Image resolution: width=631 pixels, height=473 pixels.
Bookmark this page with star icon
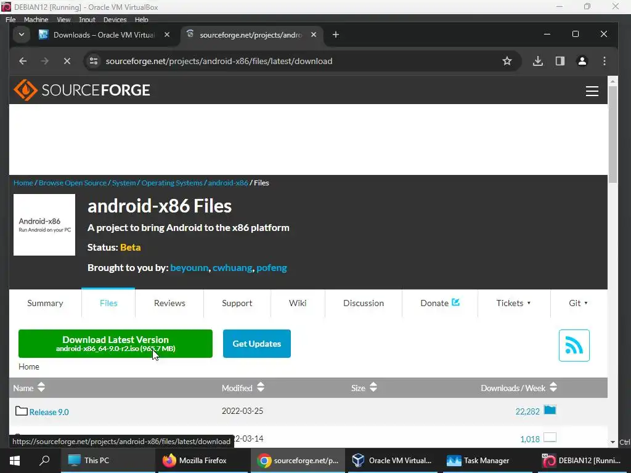[507, 61]
